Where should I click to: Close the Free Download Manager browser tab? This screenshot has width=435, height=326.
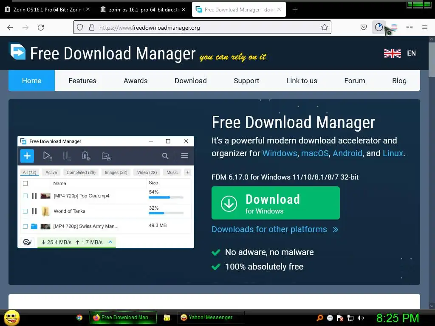point(279,9)
